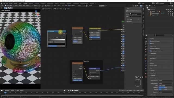Open the File menu

tap(4, 3)
